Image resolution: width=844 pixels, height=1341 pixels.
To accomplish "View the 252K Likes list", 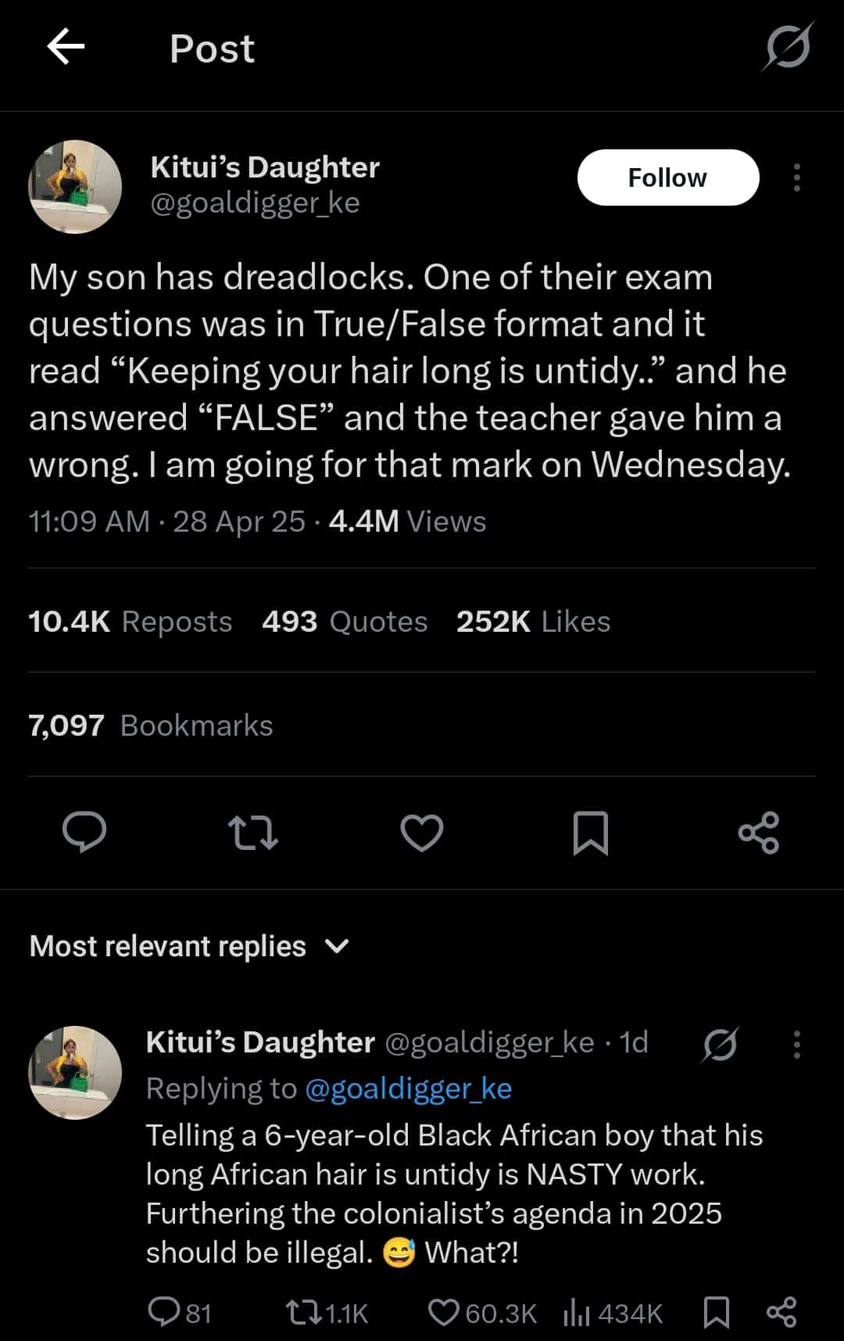I will coord(533,622).
